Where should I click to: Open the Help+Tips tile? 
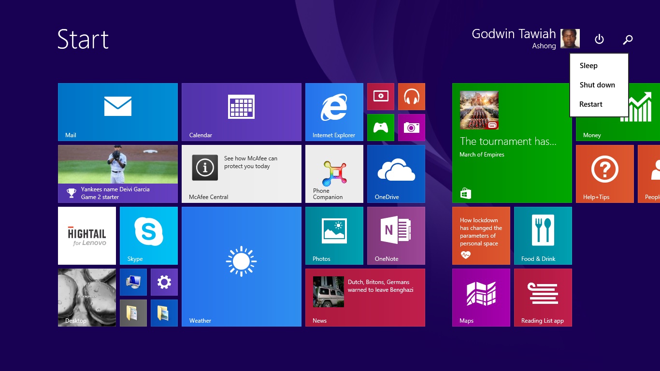[x=605, y=174]
